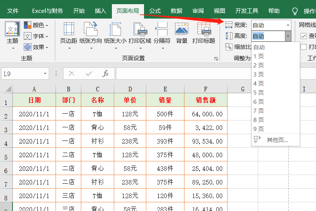Switch to the 开发工具 tab
The image size is (316, 211).
click(247, 11)
